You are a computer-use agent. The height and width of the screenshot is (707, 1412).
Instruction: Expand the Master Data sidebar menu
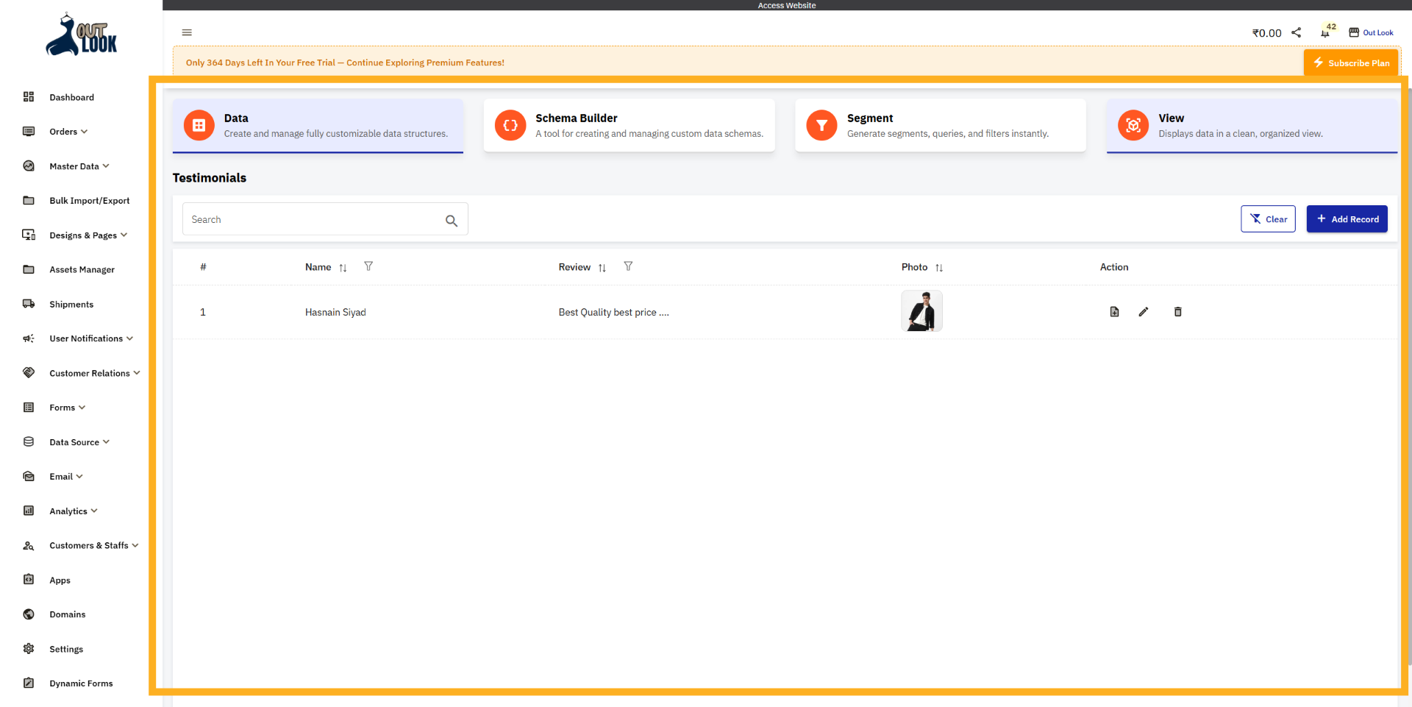(x=79, y=166)
